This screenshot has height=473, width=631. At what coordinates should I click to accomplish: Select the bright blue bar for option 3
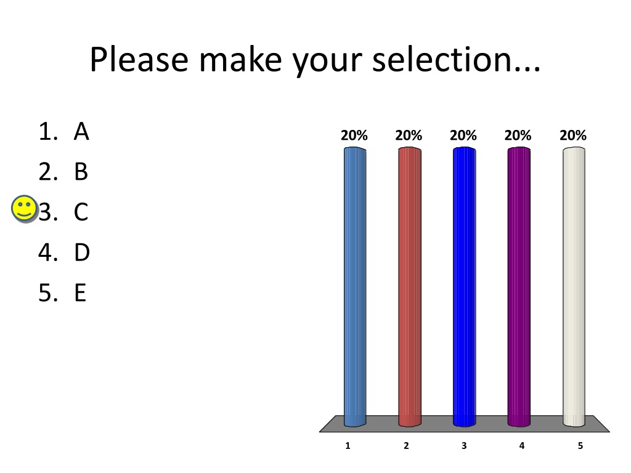click(x=465, y=286)
